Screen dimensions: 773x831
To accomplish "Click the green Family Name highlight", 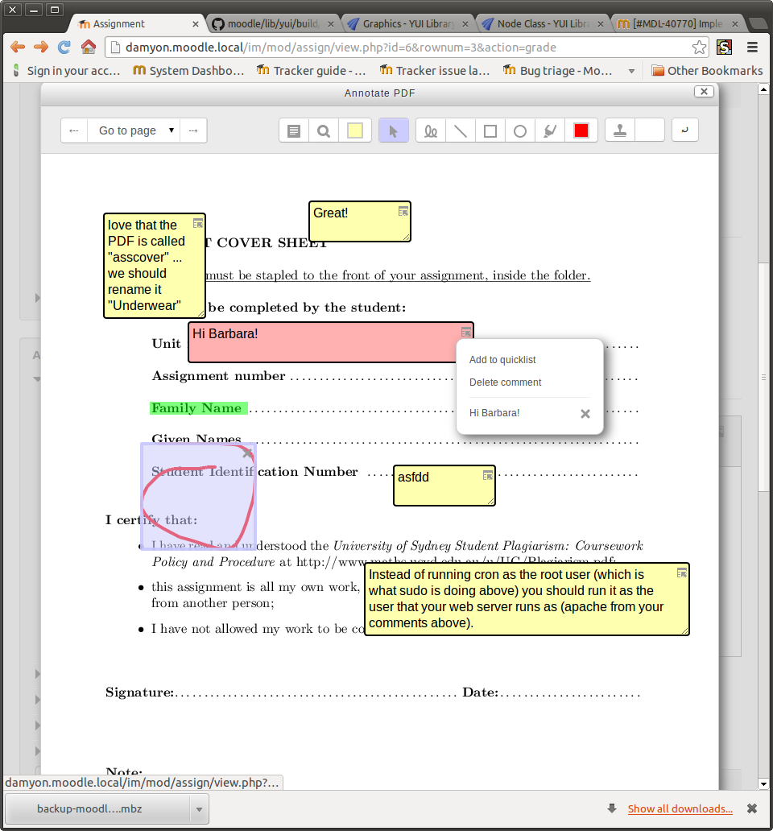I will click(x=198, y=408).
